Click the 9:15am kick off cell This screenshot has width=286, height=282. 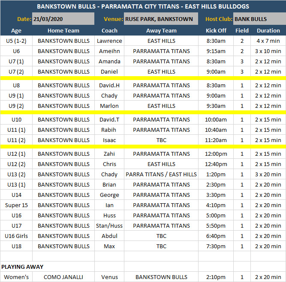[x=216, y=51]
